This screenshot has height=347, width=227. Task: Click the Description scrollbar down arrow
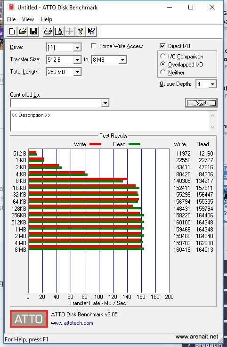click(212, 127)
